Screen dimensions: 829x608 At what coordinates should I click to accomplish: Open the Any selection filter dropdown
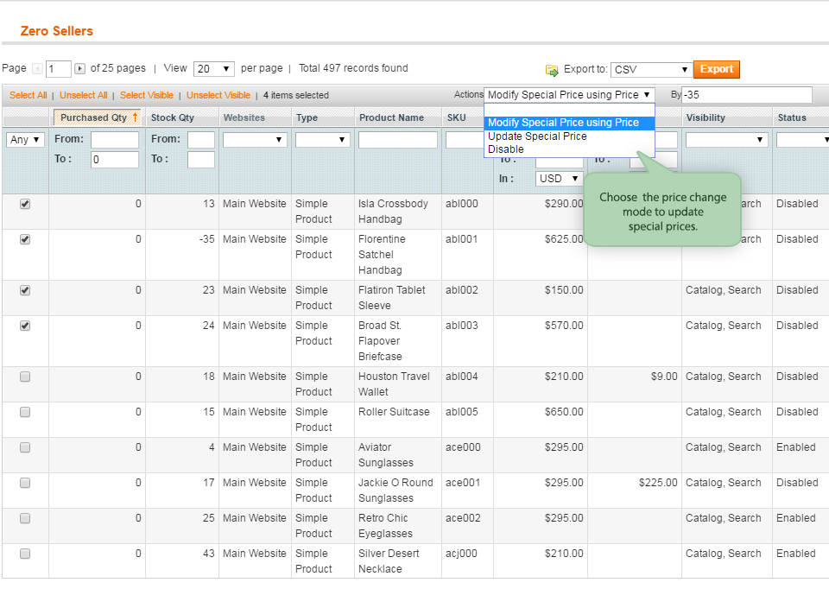coord(25,140)
